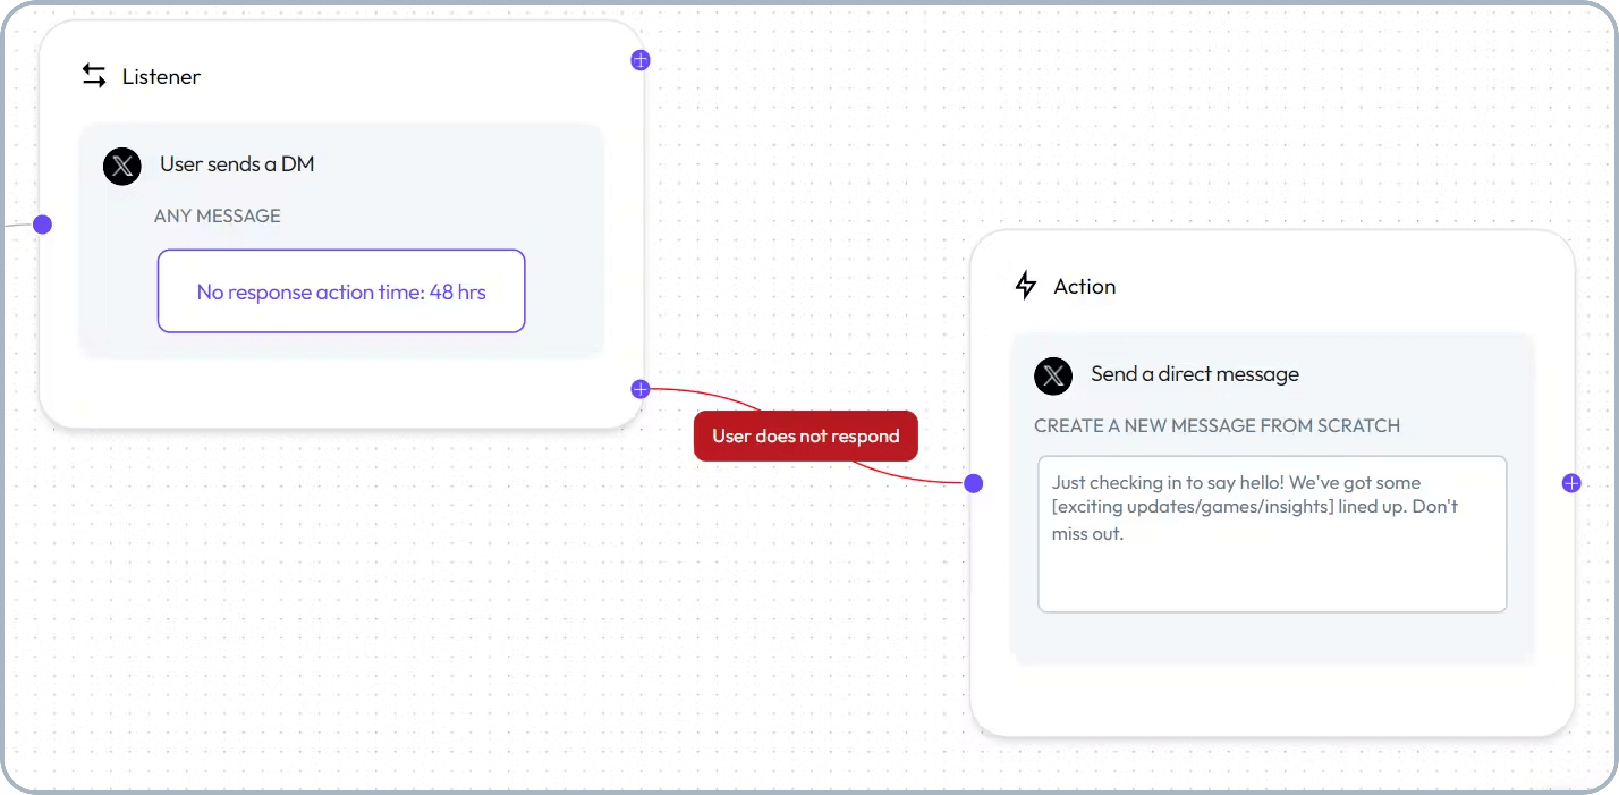This screenshot has height=795, width=1619.
Task: Click the plus connector at the Listener node's upper corner
Action: (x=640, y=60)
